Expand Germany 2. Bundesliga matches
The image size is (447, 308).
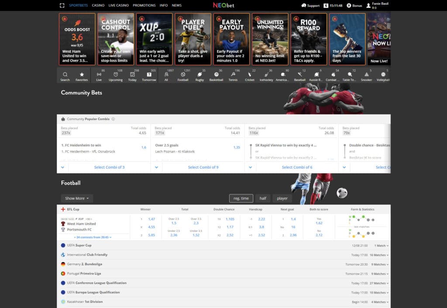coord(224,264)
